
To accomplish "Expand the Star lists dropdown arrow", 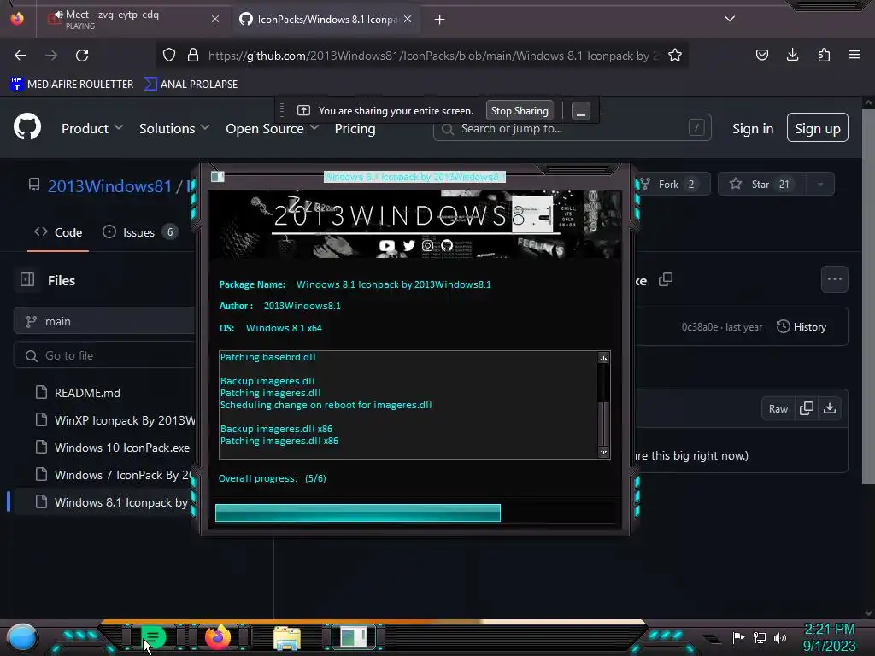I will 819,184.
